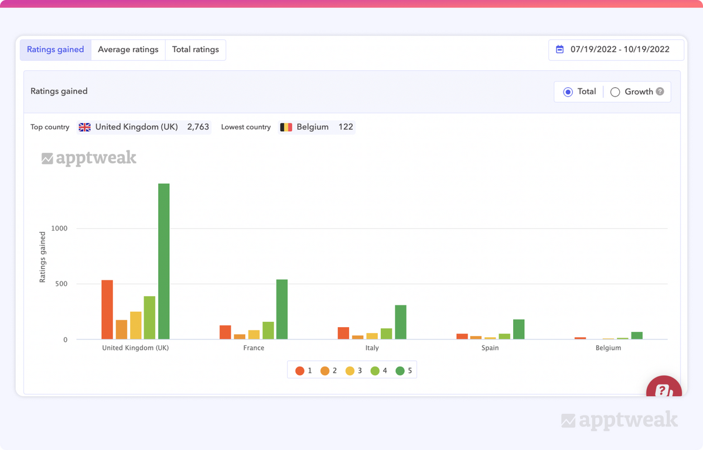Click the Italy 1-star red bar
Viewport: 703px width, 450px height.
343,333
